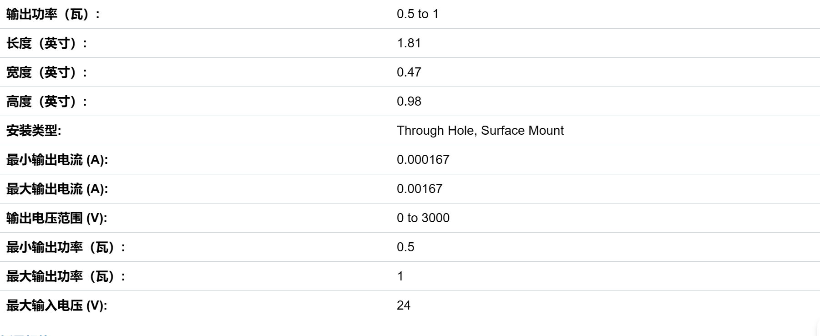Image resolution: width=820 pixels, height=336 pixels.
Task: Click the height value 0.98
Action: click(409, 102)
